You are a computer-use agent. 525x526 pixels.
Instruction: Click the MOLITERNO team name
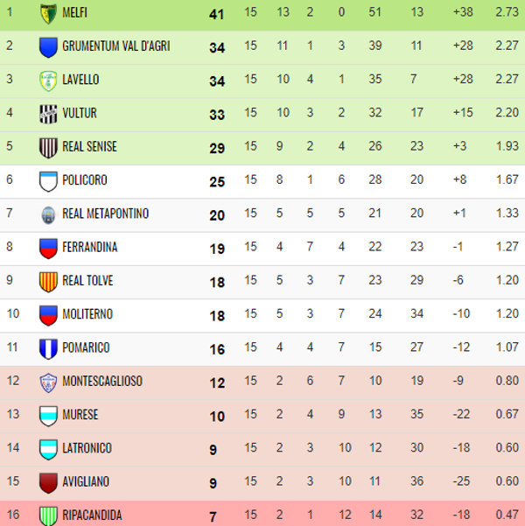coord(87,314)
